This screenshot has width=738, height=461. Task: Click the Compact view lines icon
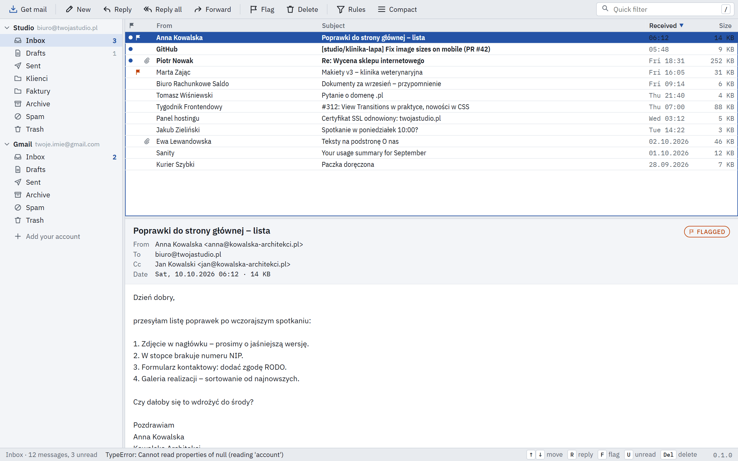381,10
